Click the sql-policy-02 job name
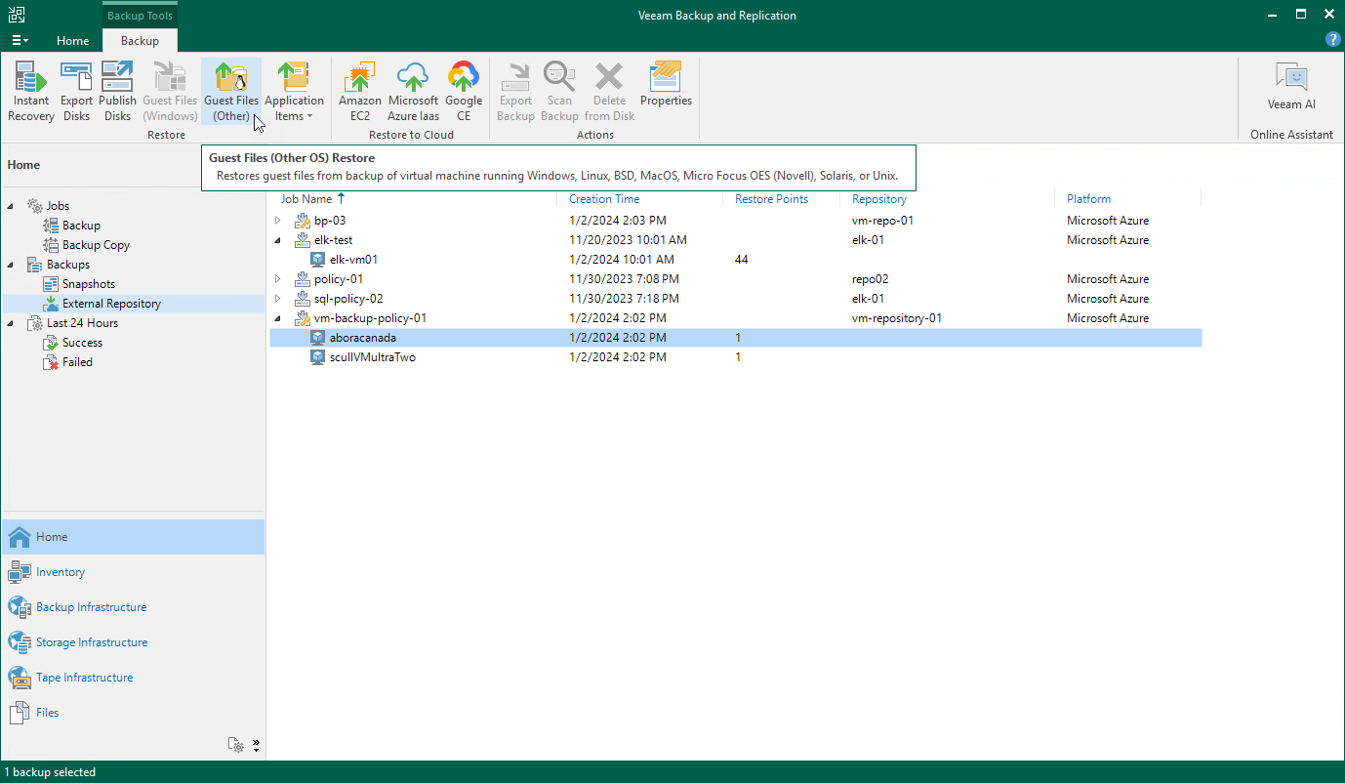 (348, 299)
